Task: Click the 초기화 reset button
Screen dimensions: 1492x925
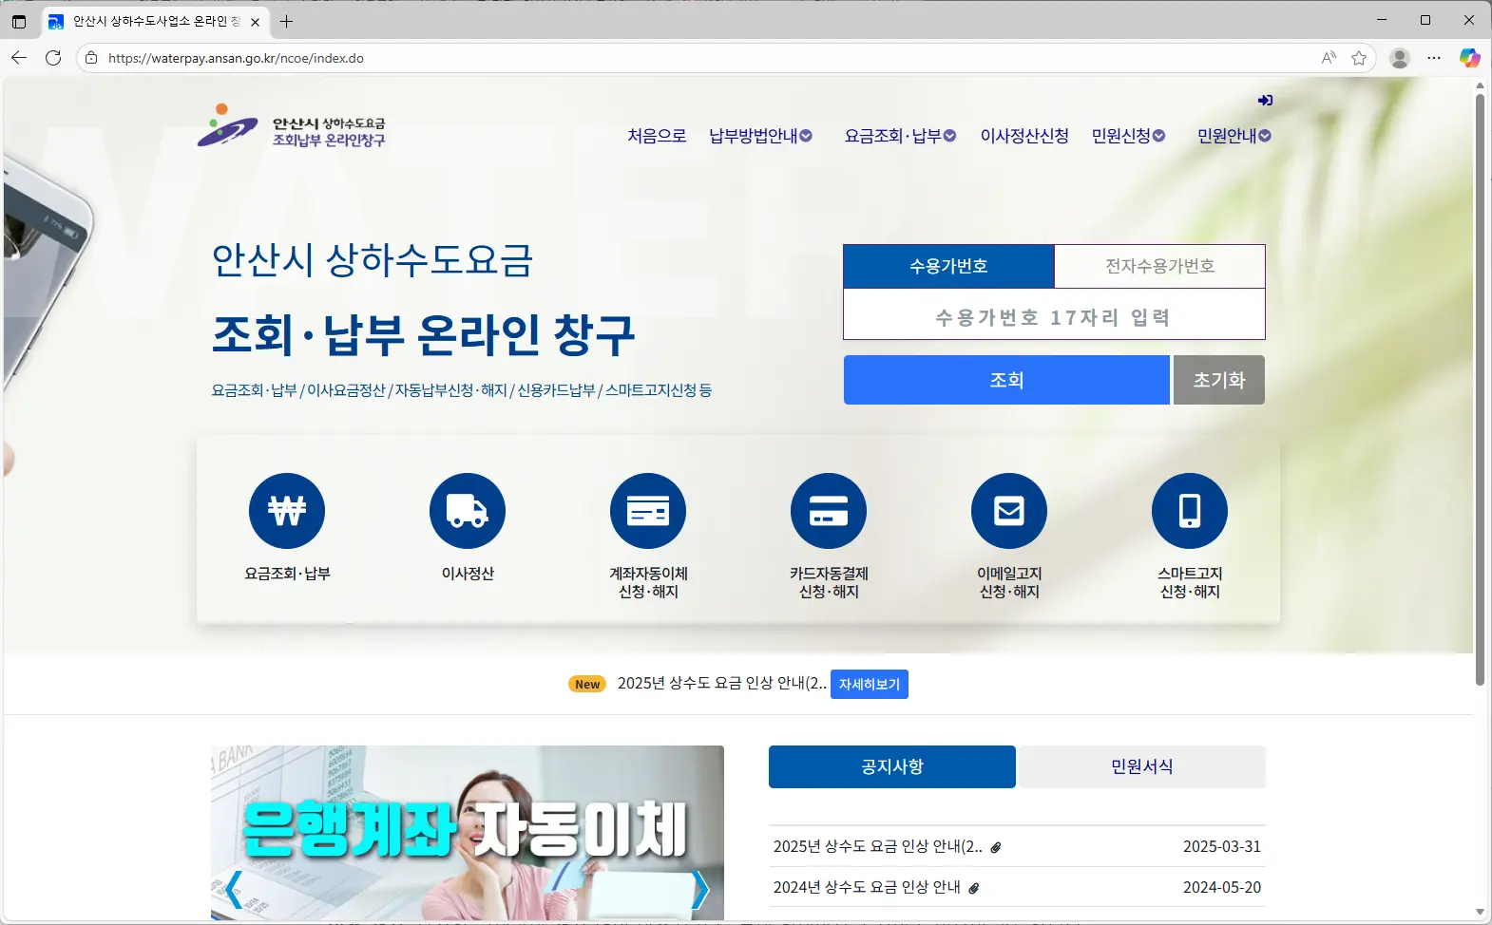Action: pos(1219,380)
